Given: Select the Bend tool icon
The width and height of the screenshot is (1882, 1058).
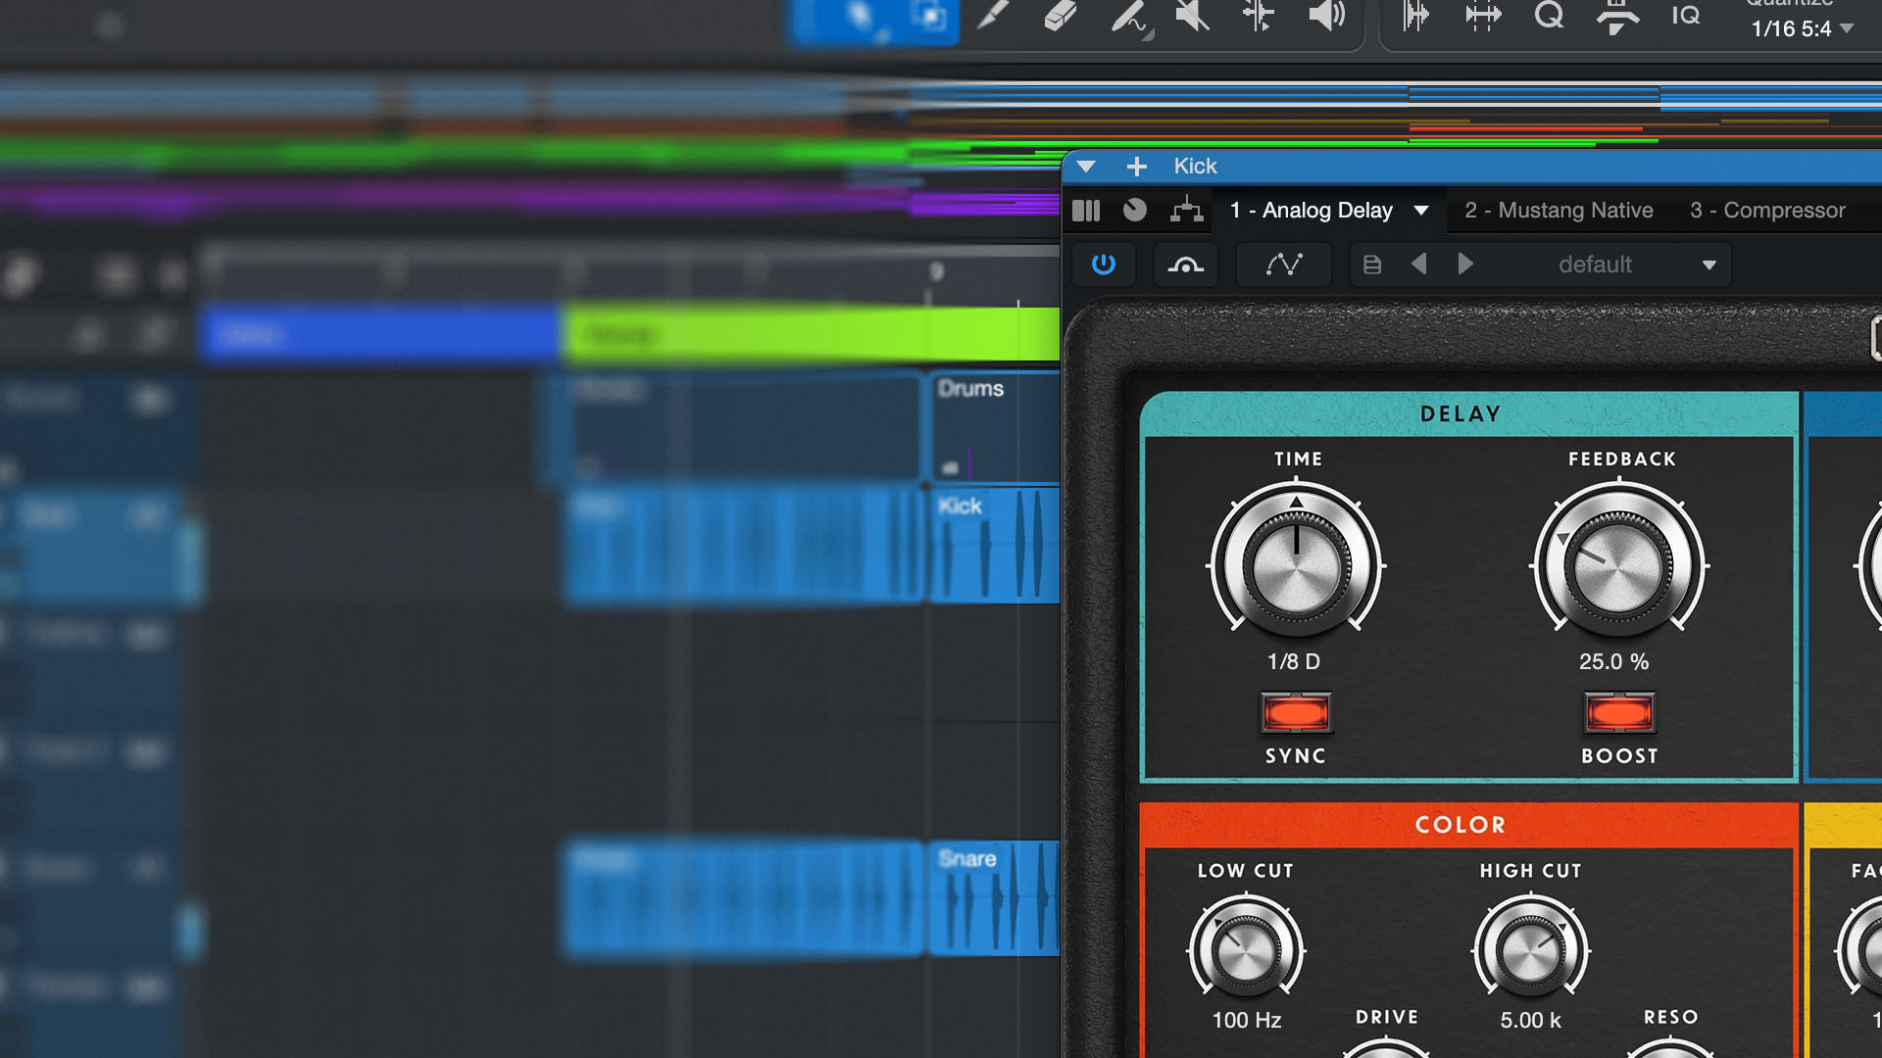Looking at the screenshot, I should click(1258, 16).
